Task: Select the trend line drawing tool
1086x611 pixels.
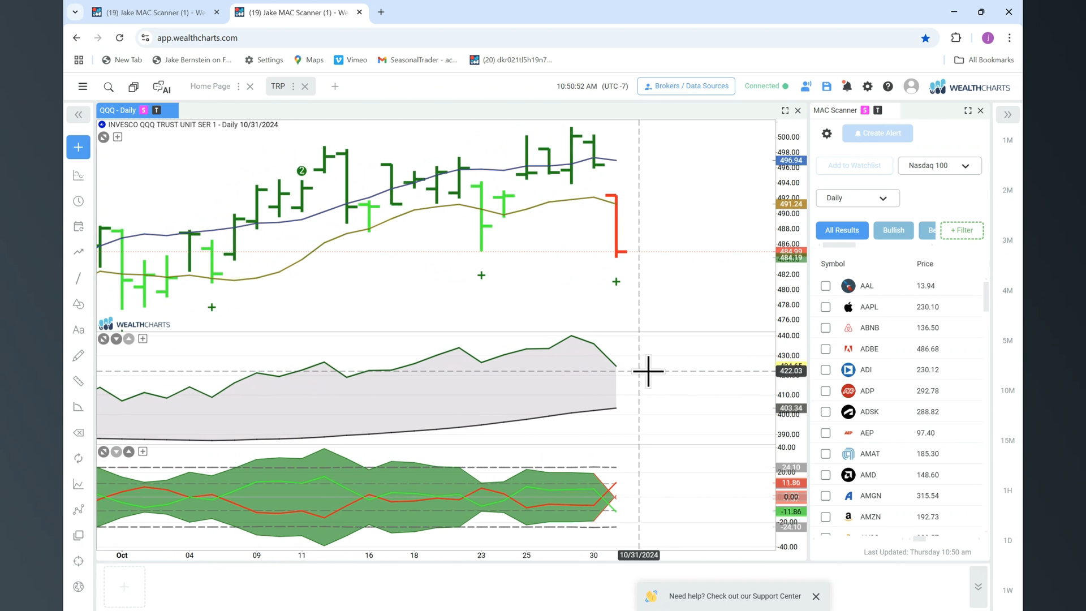Action: (79, 278)
